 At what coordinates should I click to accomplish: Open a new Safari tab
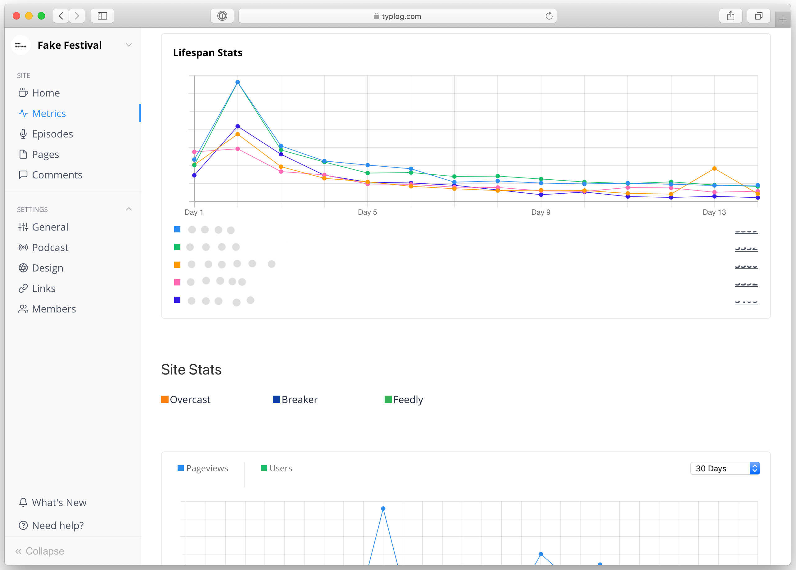pos(783,20)
